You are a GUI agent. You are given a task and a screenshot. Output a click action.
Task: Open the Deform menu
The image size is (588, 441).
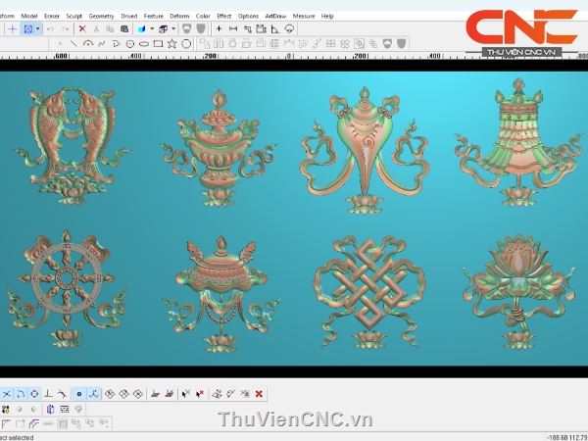point(179,16)
